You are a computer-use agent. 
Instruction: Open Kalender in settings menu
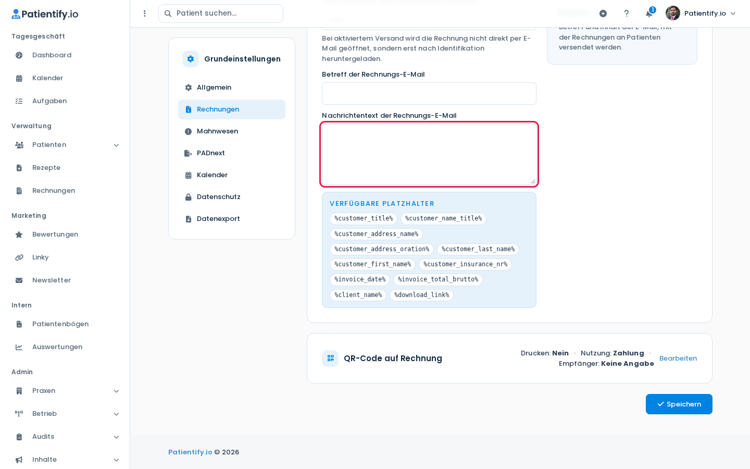(232, 175)
